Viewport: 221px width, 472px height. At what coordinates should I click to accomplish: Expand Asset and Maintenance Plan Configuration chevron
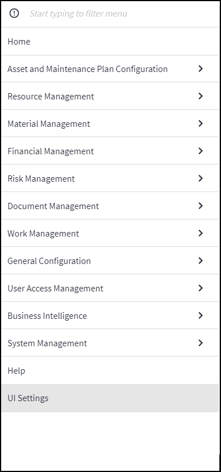pos(200,69)
